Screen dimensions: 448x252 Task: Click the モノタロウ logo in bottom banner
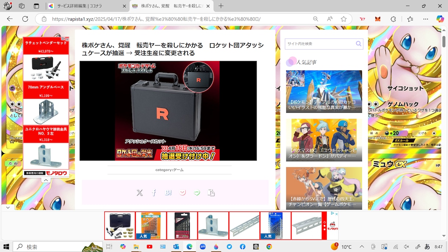[x=332, y=226]
